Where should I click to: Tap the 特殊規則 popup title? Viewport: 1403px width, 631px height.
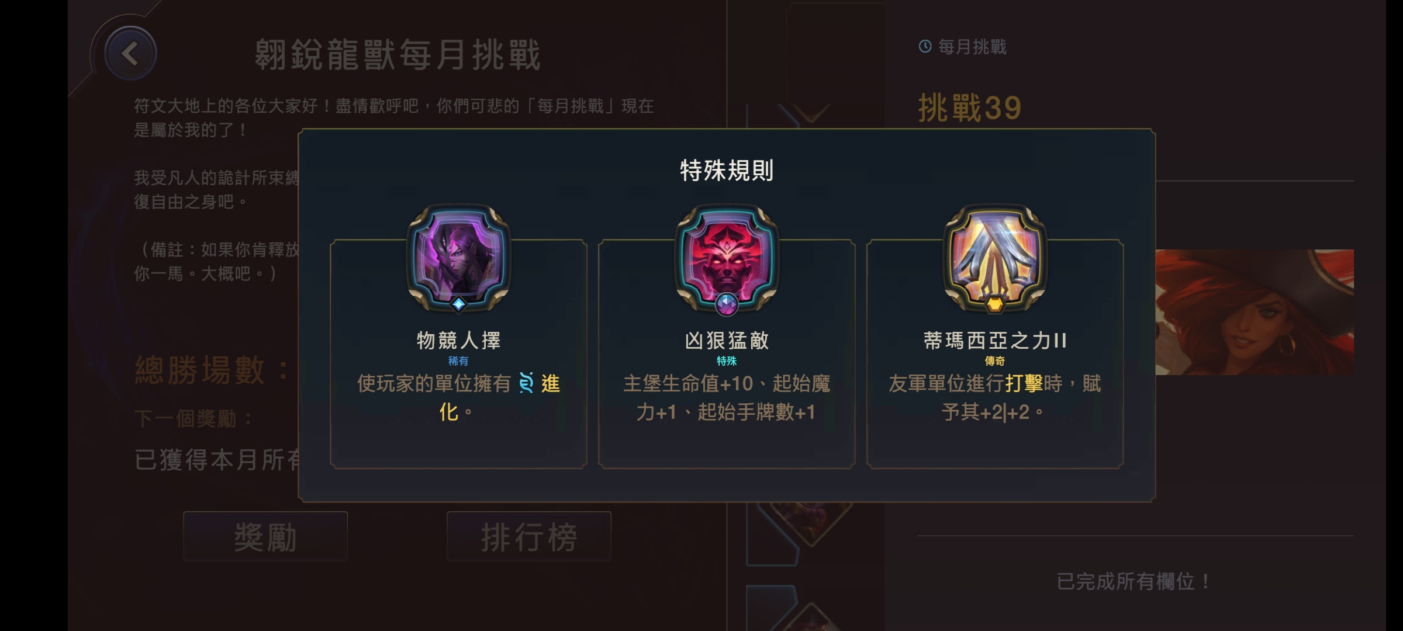[x=727, y=171]
